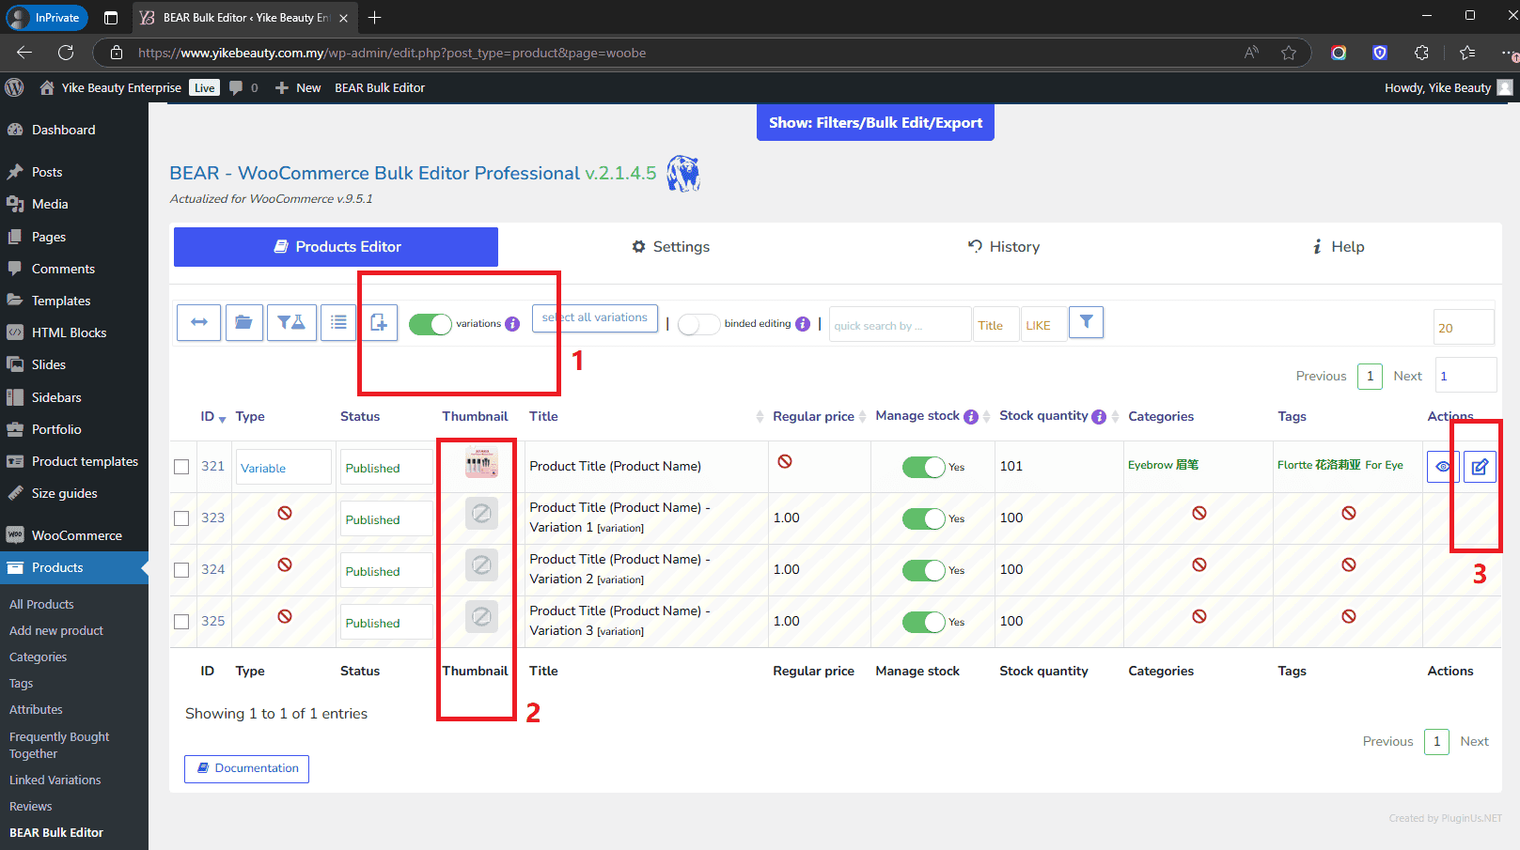Open the Published status dropdown for product 325
Viewport: 1520px width, 850px height.
[x=386, y=623]
